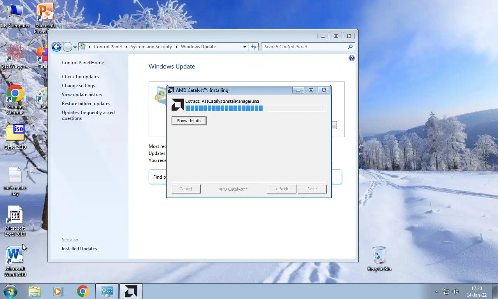This screenshot has width=498, height=299.
Task: Click the volume speaker tray icon
Action: (456, 292)
